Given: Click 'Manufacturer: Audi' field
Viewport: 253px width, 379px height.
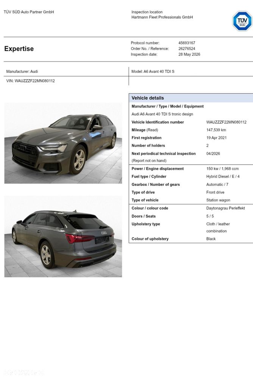Looking at the screenshot, I should (x=22, y=71).
